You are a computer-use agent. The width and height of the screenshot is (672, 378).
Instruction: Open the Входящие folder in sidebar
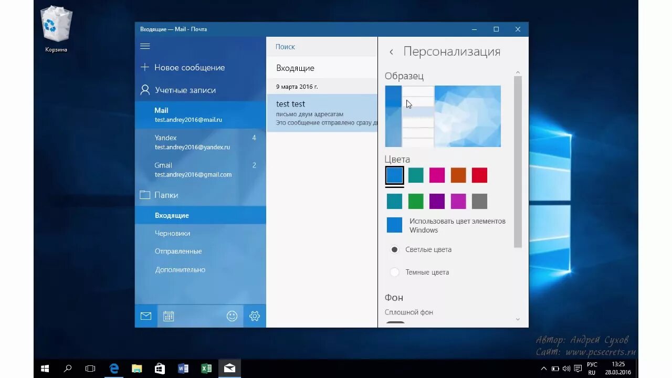tap(201, 215)
